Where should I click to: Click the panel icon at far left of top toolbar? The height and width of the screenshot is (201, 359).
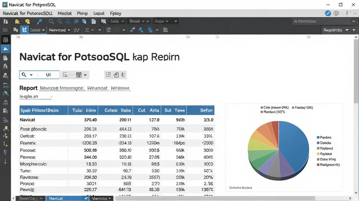point(6,21)
